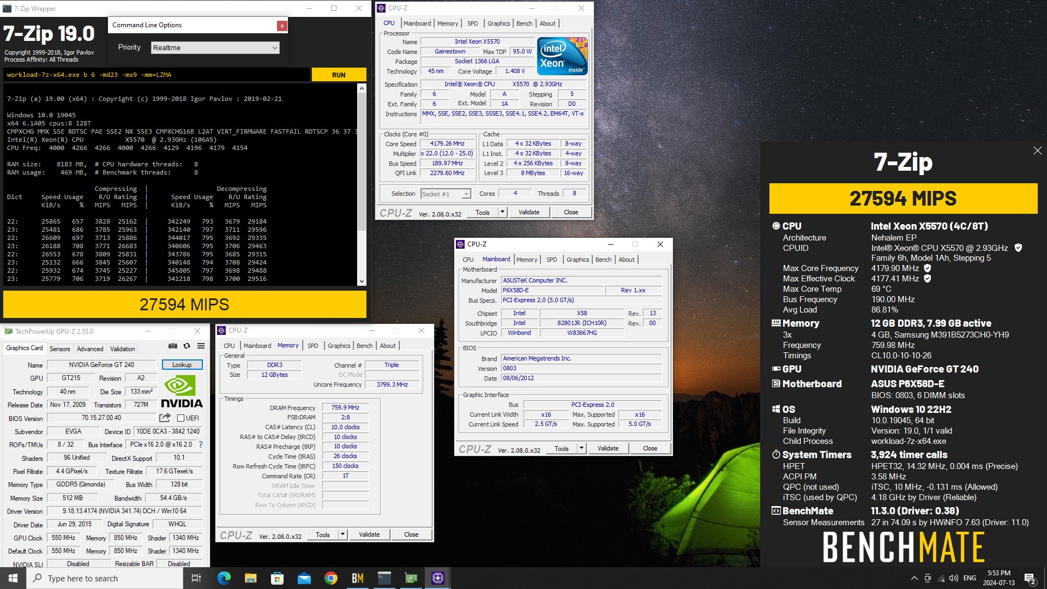Viewport: 1047px width, 589px height.
Task: Switch to Sensors tab in GPU-Z
Action: 59,349
